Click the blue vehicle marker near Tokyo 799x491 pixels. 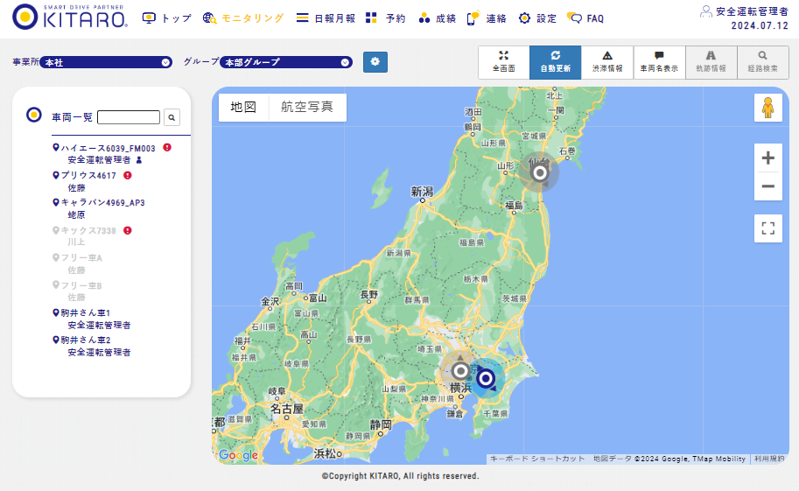[486, 378]
